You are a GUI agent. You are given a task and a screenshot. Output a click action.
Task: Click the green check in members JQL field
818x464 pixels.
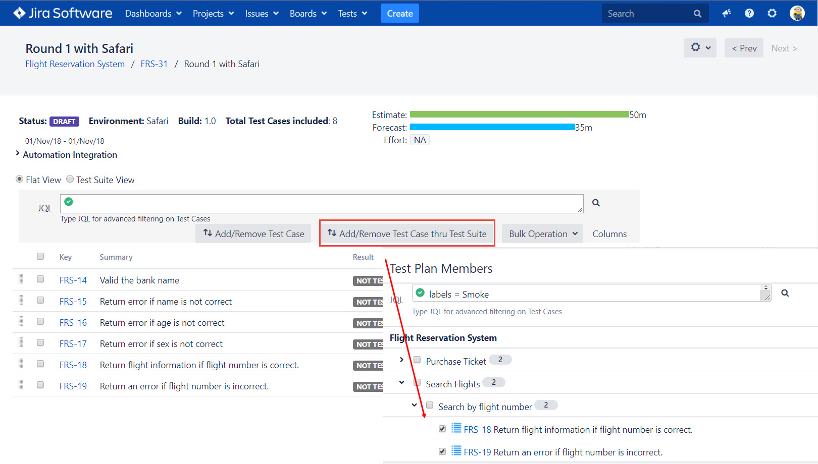click(x=420, y=293)
